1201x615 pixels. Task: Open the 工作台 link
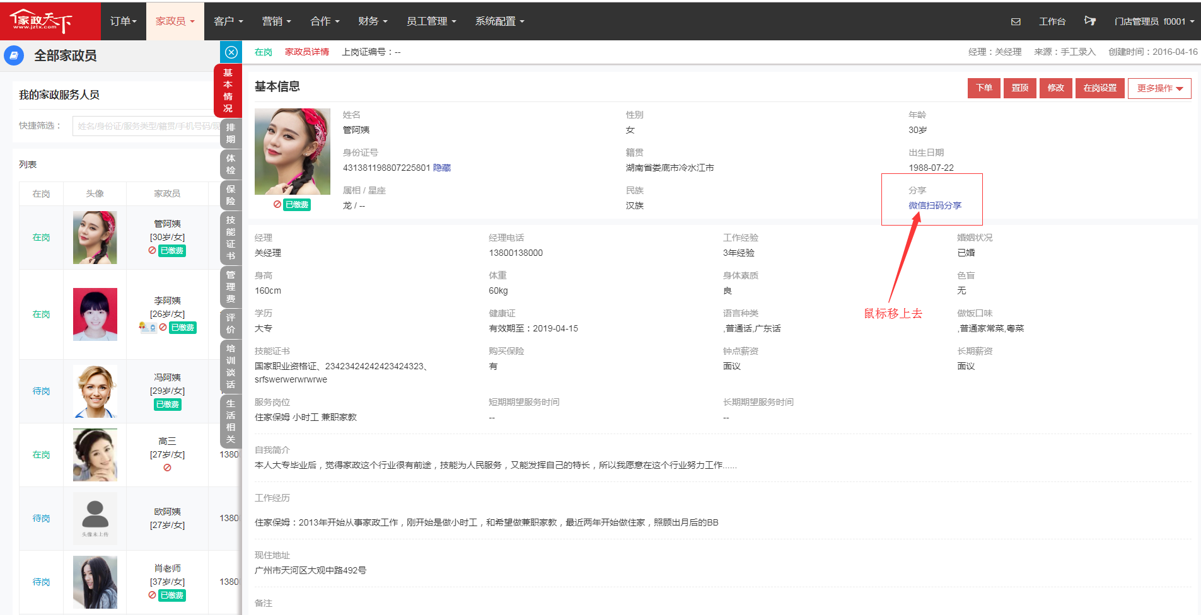point(1052,21)
